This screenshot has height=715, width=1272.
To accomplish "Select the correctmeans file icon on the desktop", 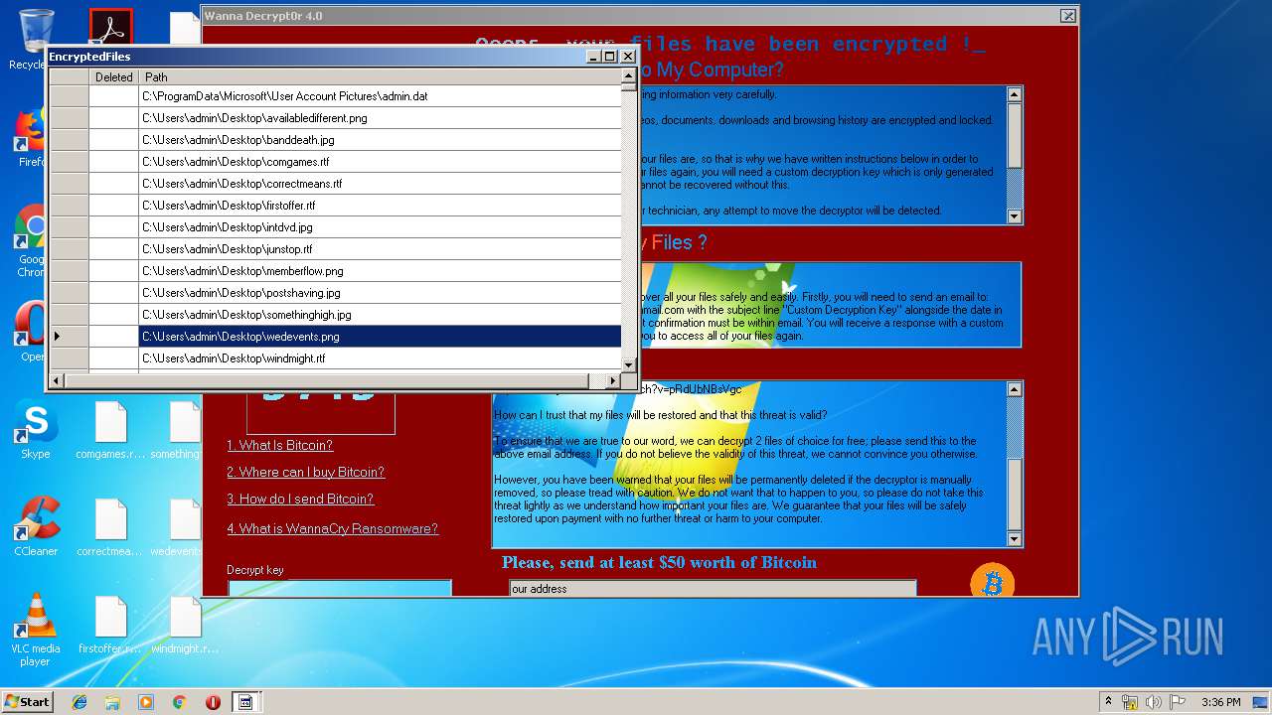I will [111, 526].
